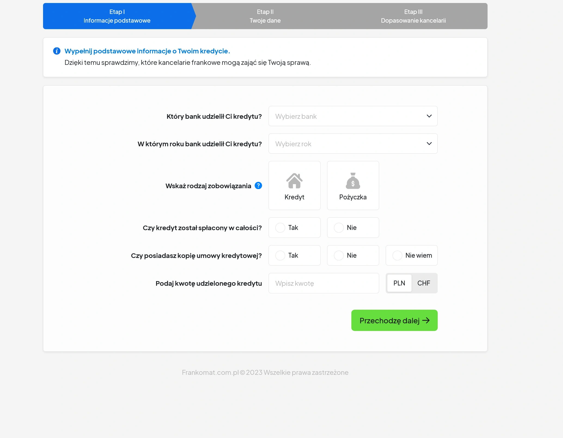Viewport: 563px width, 438px height.
Task: Choose Nie for loan fully repaid
Action: click(x=353, y=227)
